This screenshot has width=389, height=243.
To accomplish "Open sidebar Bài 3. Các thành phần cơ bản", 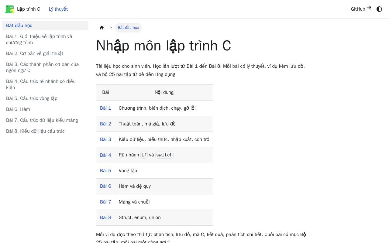I will [x=45, y=67].
